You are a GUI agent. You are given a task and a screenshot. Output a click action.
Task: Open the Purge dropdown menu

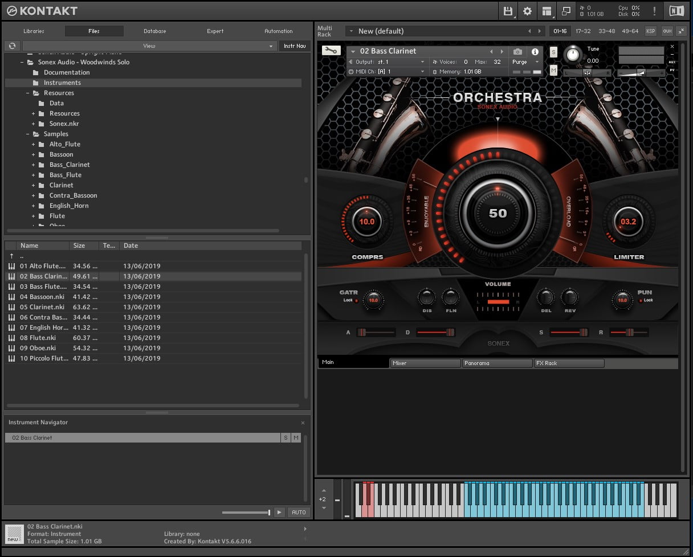(525, 62)
